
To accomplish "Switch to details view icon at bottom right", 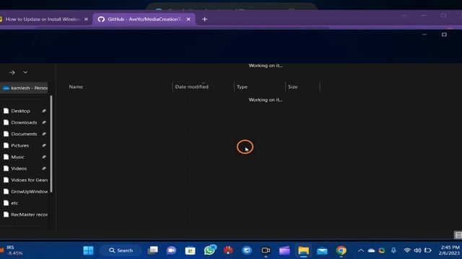I will click(458, 235).
